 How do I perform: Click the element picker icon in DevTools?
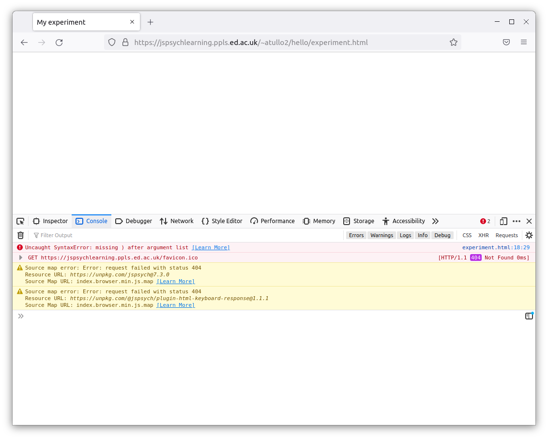[x=20, y=221]
